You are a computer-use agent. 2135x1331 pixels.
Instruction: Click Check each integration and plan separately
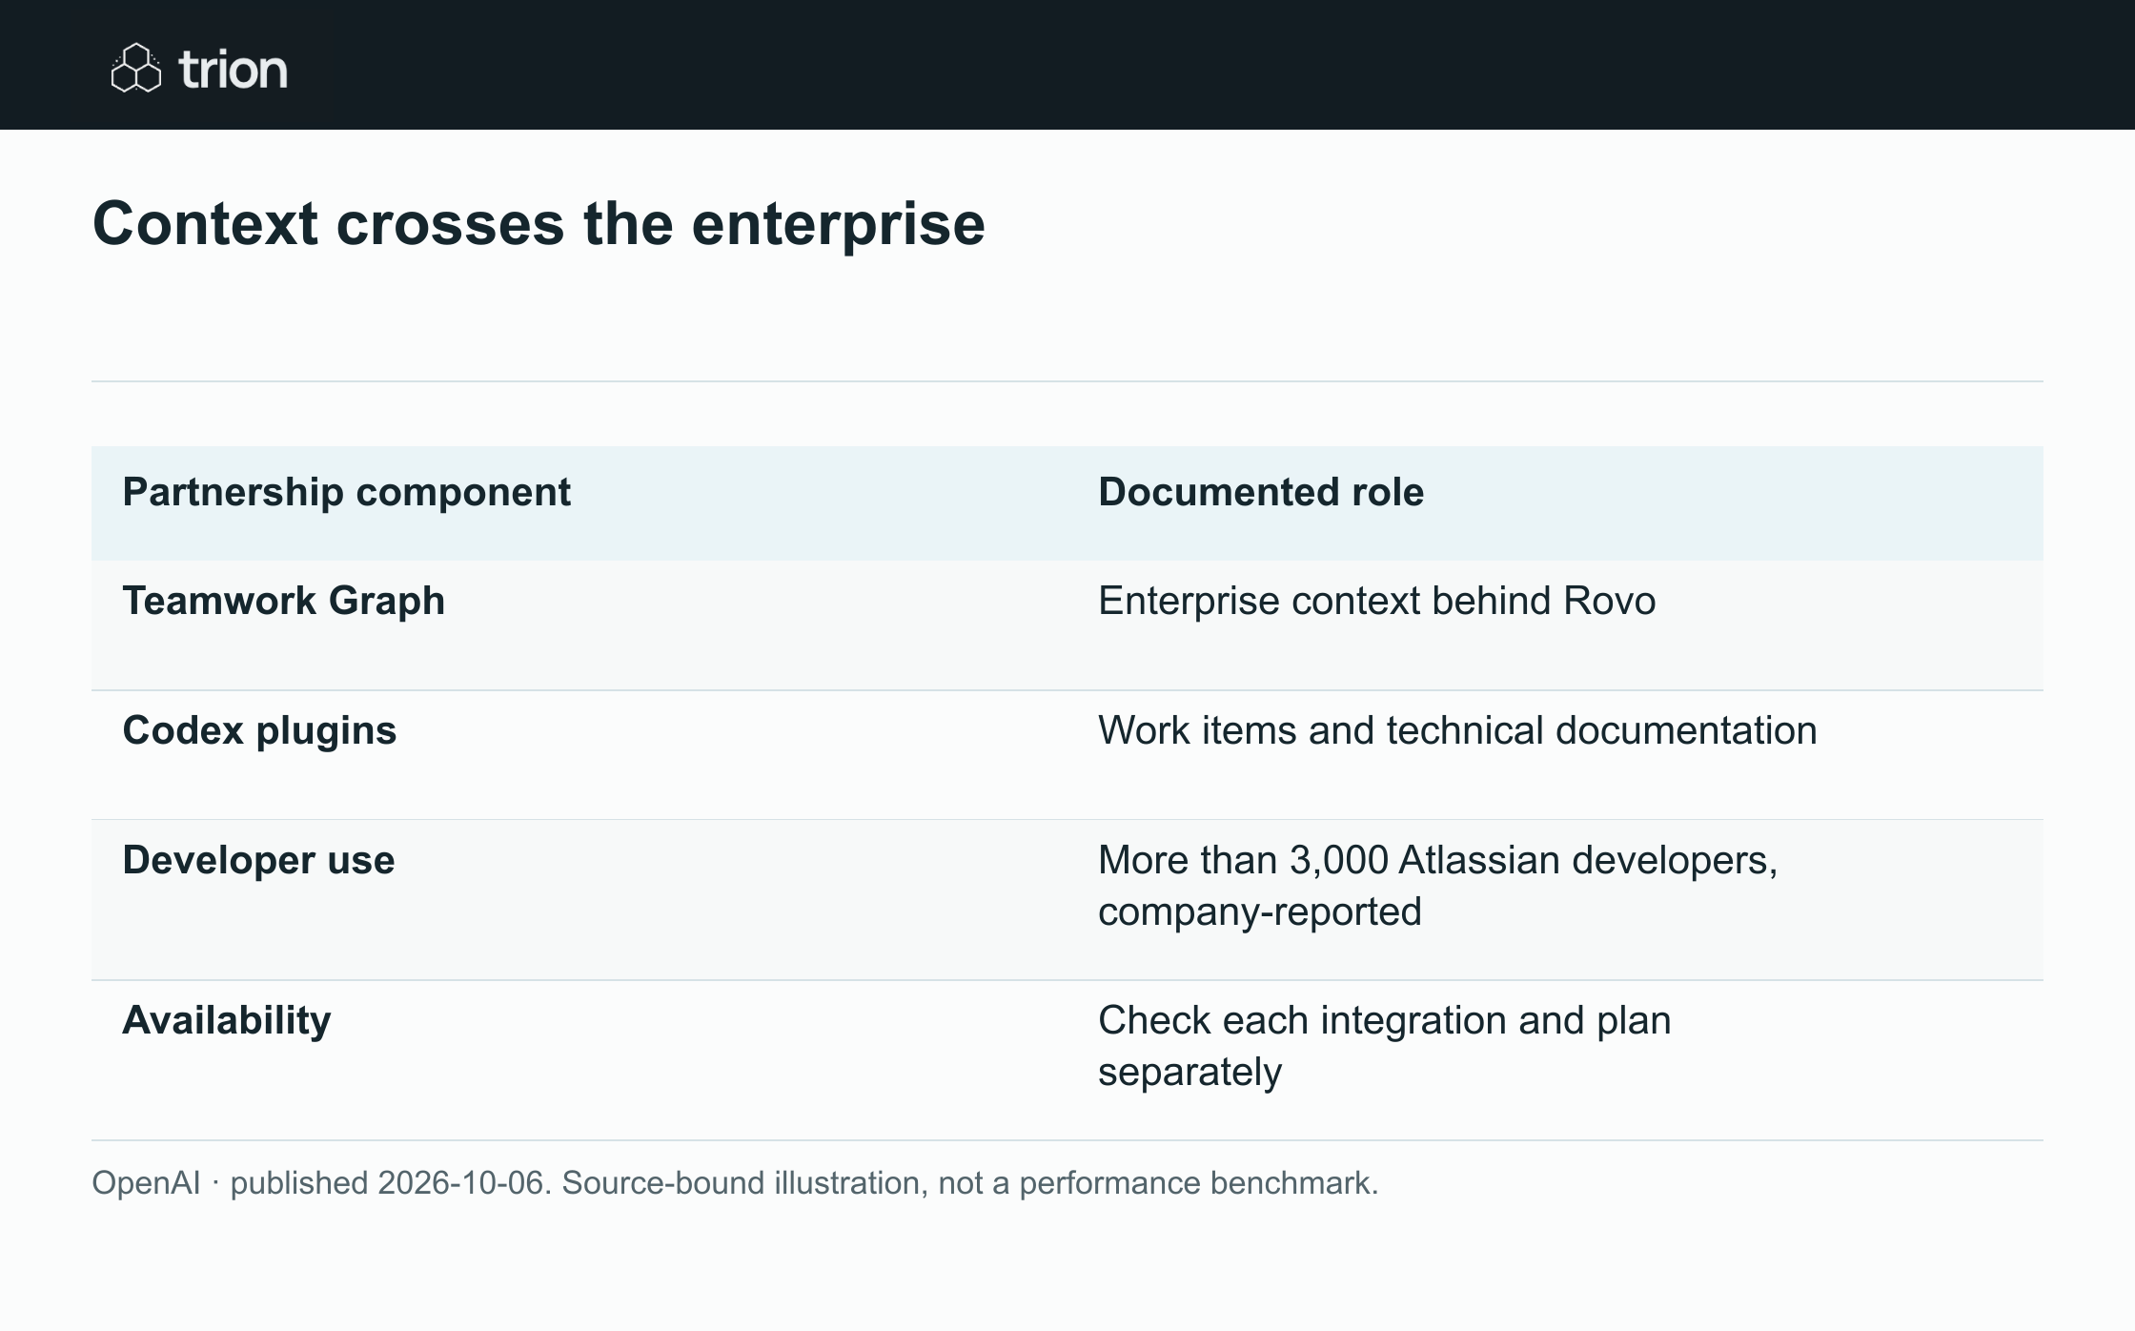tap(1385, 1046)
